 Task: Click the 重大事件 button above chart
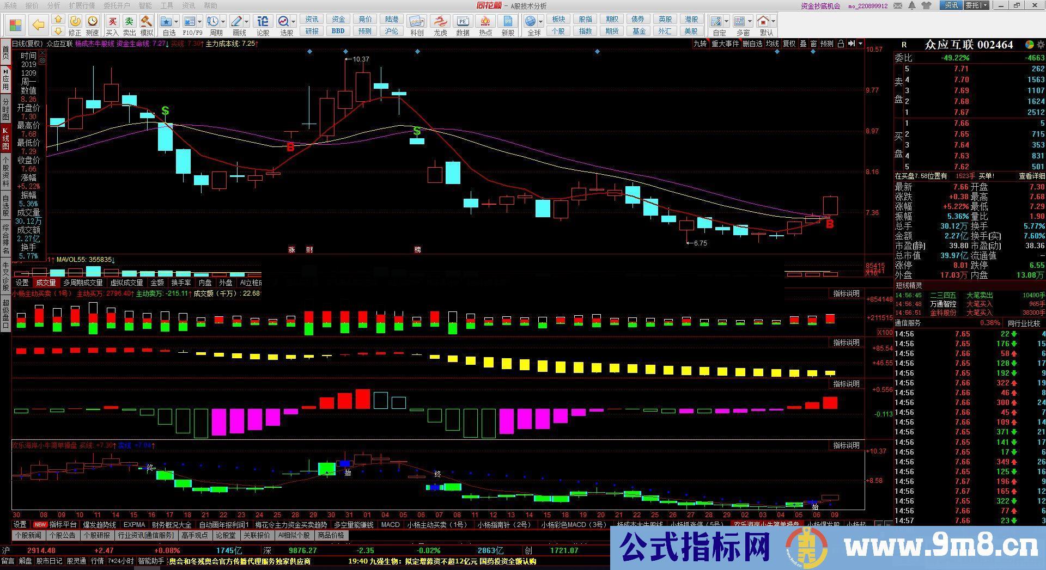725,44
